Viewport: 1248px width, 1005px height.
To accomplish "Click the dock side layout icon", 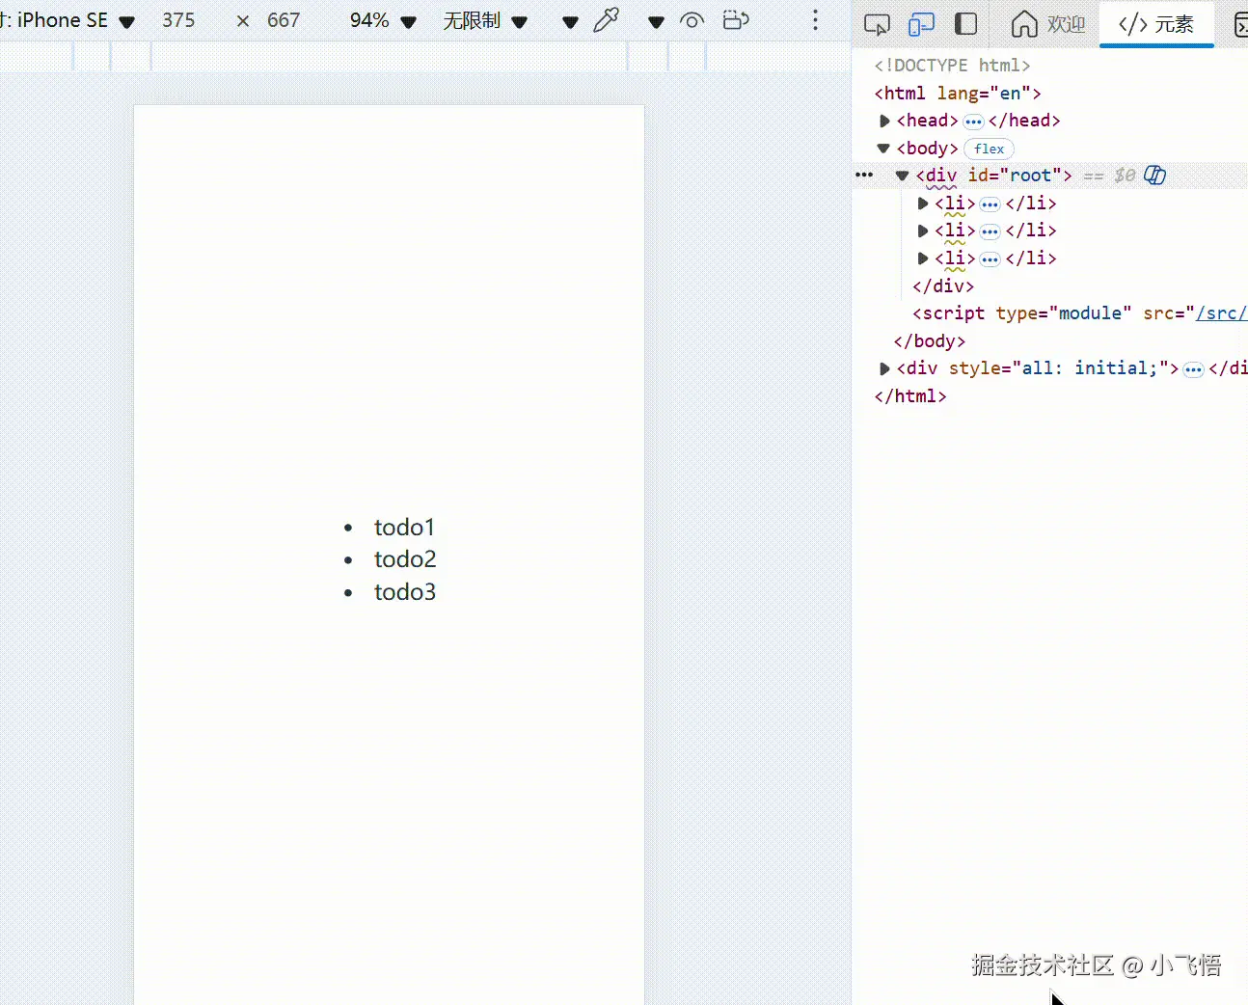I will pyautogui.click(x=965, y=24).
